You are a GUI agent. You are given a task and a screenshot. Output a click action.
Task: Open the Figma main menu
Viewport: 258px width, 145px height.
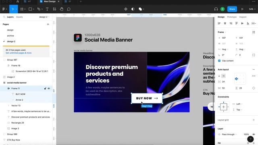(x=4, y=9)
